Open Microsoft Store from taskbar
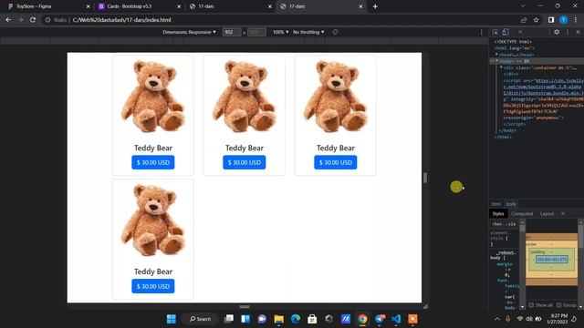584x328 pixels. (x=312, y=319)
